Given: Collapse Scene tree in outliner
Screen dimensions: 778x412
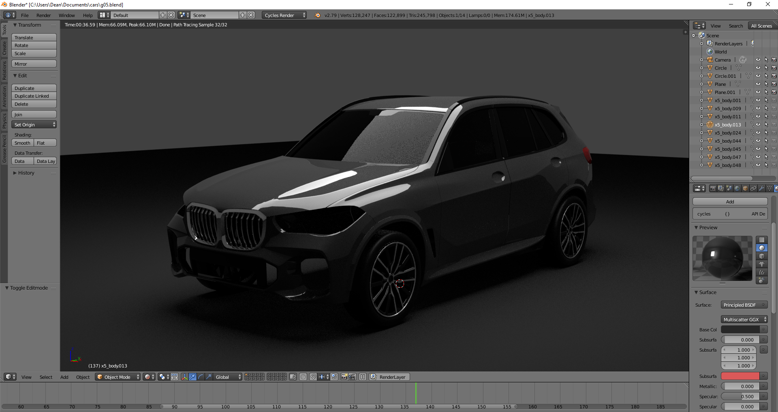Looking at the screenshot, I should 694,35.
